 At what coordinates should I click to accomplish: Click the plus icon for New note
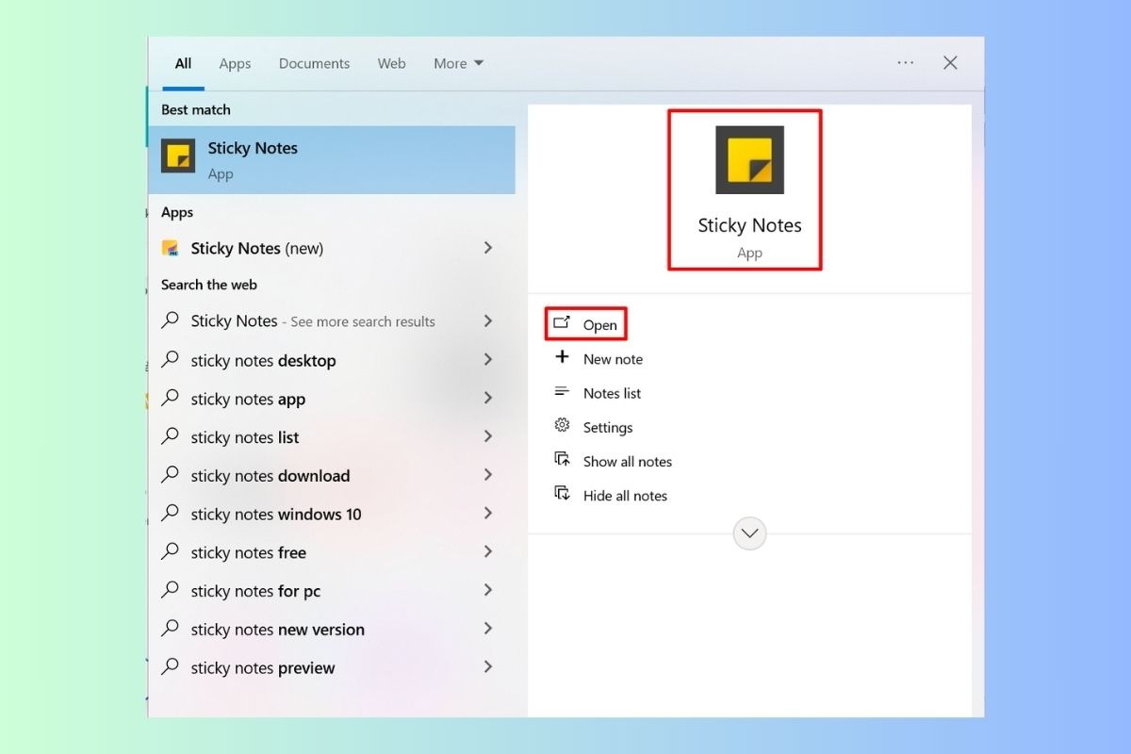pos(562,357)
